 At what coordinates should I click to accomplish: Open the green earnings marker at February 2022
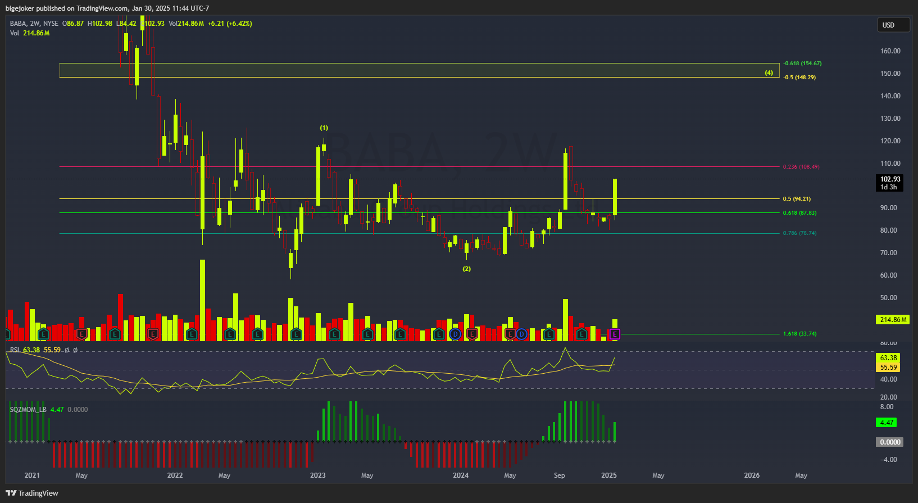tap(192, 334)
